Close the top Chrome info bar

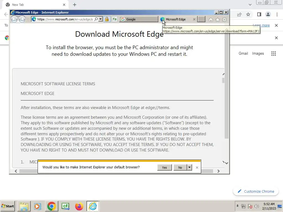click(276, 25)
